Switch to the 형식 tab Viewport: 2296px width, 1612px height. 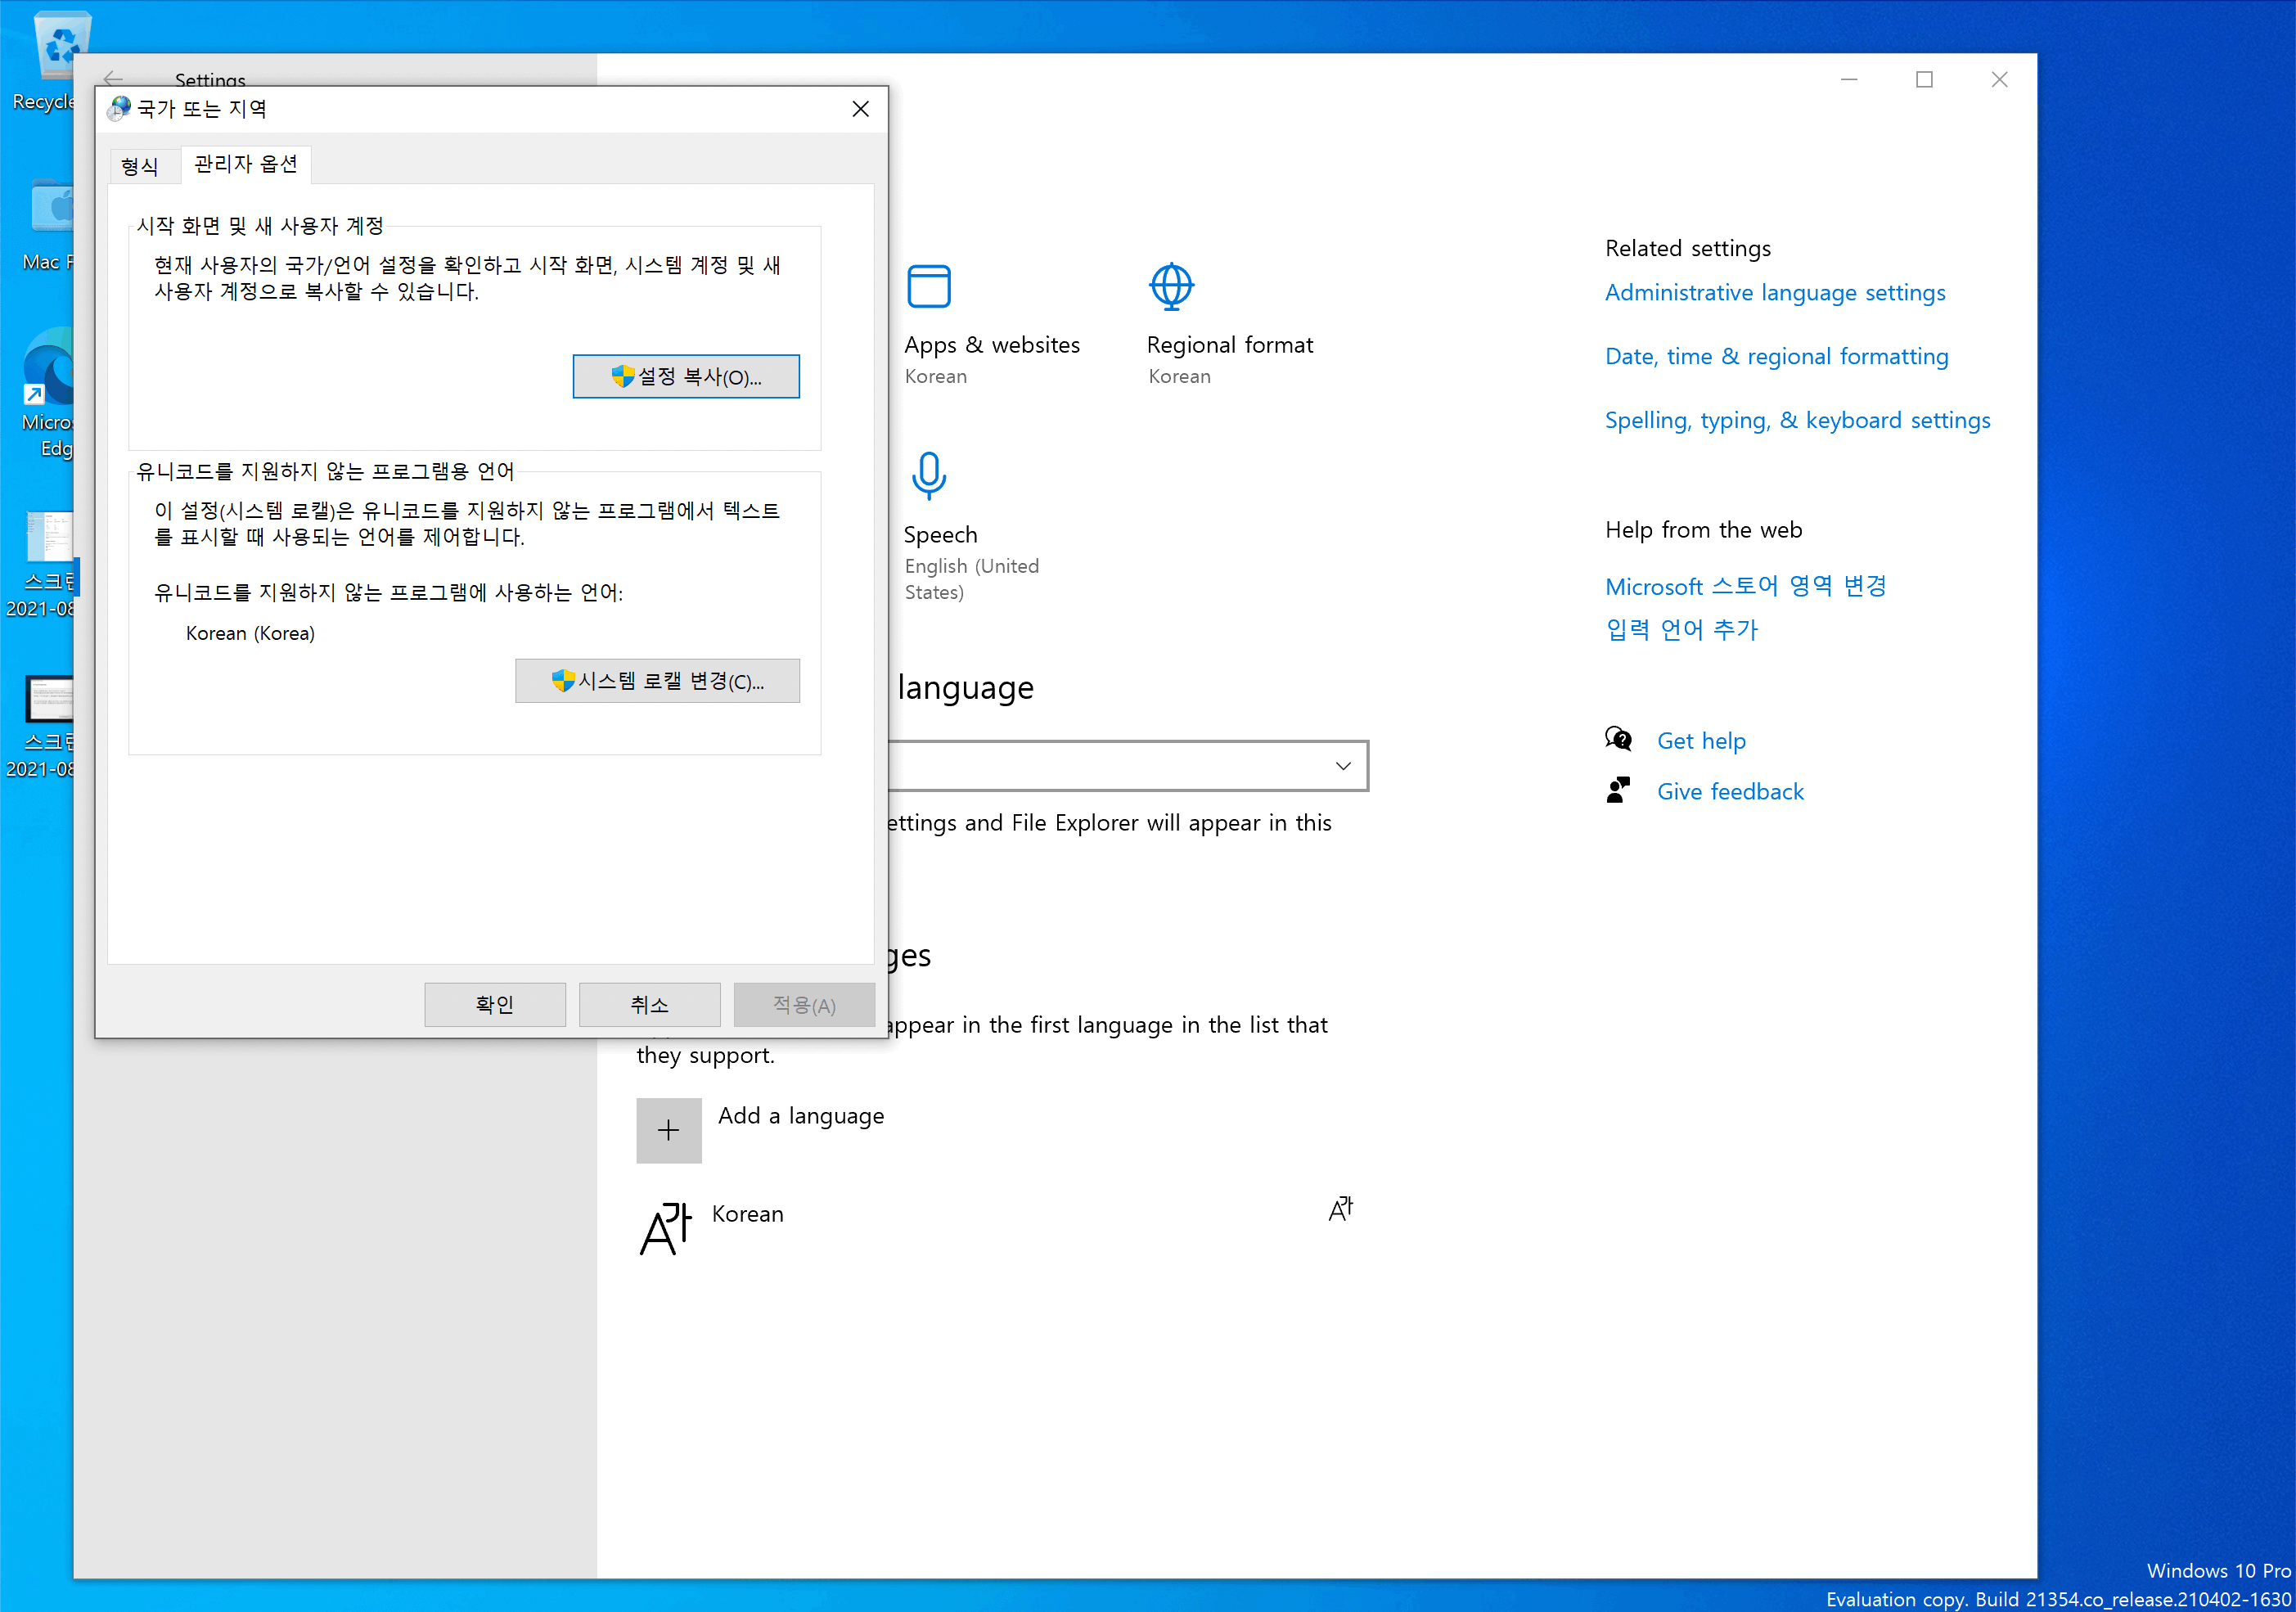(140, 166)
